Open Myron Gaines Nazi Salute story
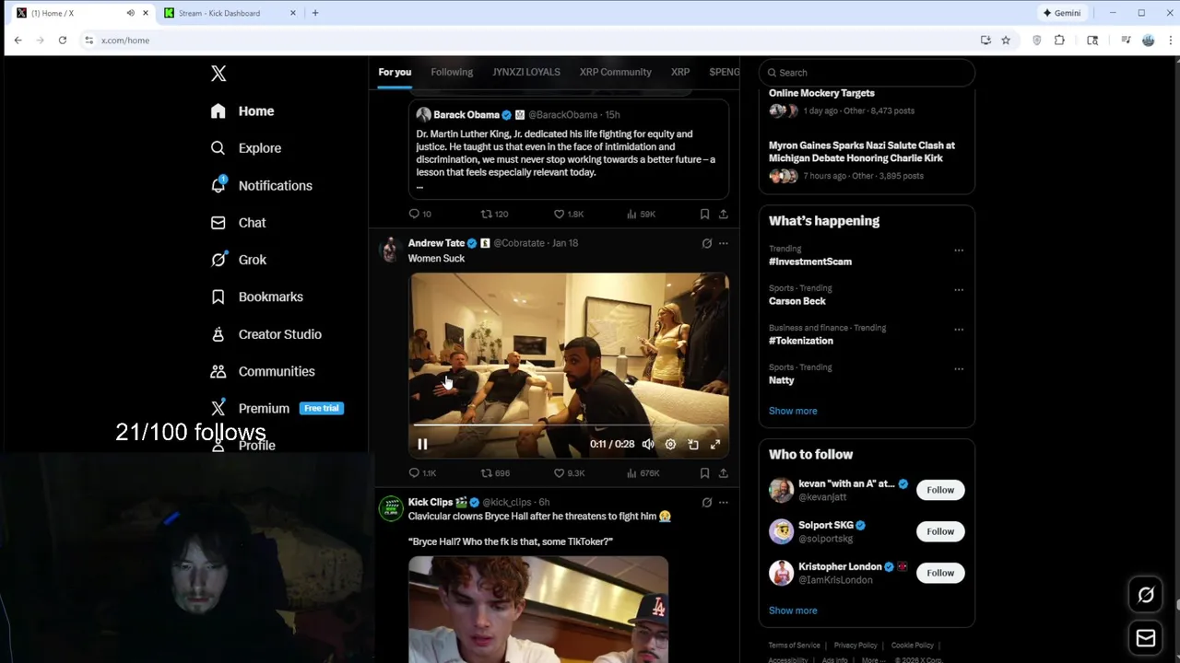This screenshot has width=1180, height=663. [862, 152]
